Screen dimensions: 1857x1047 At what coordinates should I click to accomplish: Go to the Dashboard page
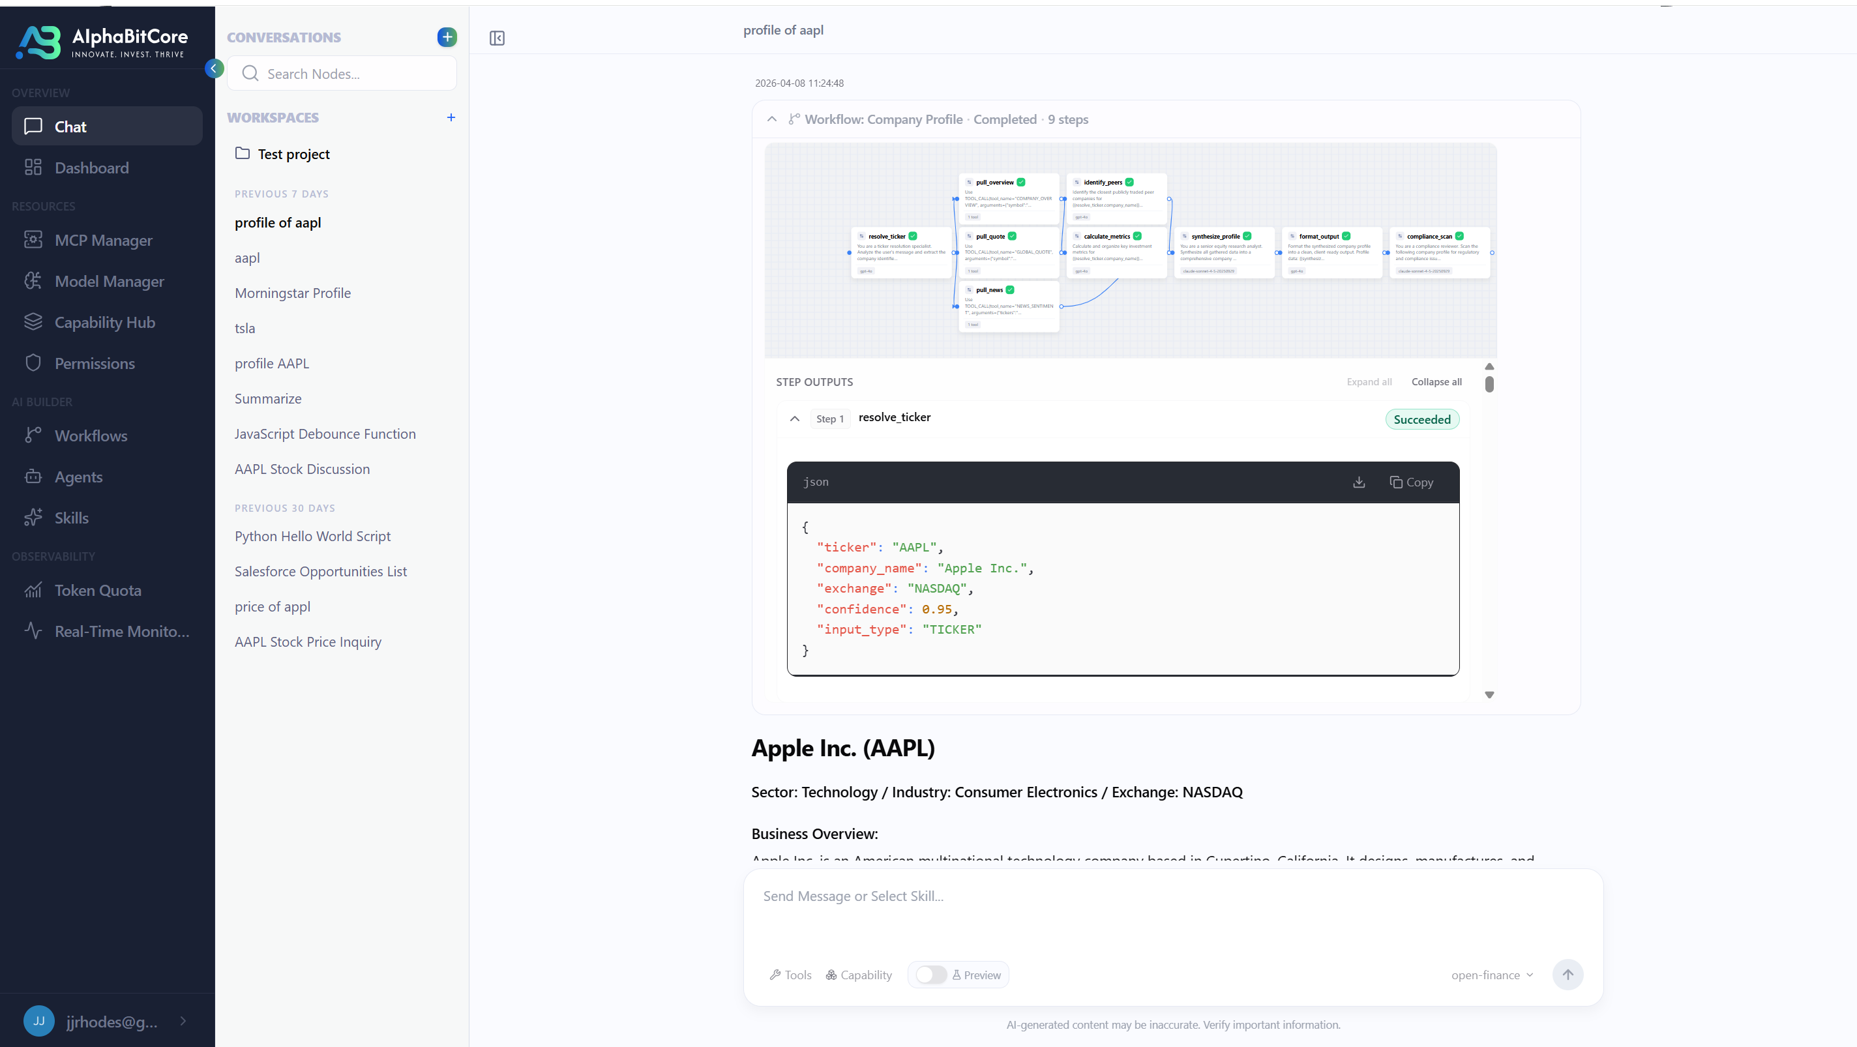click(91, 168)
